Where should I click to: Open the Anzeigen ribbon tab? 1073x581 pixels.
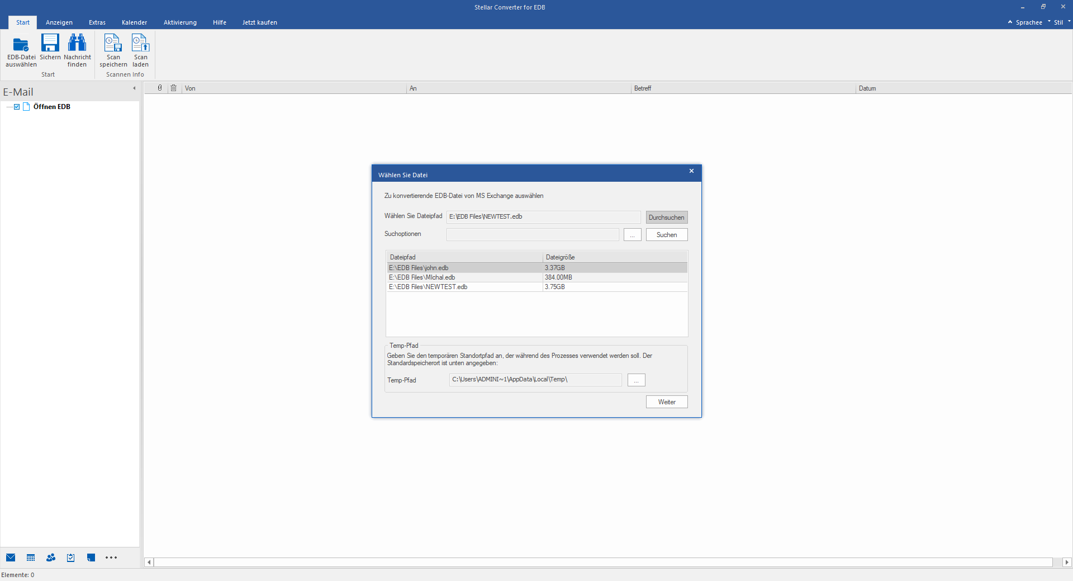tap(59, 22)
